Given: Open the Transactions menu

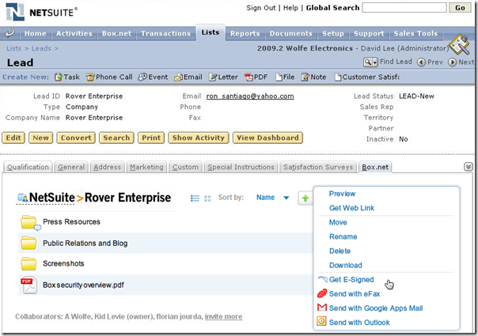Looking at the screenshot, I should 165,33.
